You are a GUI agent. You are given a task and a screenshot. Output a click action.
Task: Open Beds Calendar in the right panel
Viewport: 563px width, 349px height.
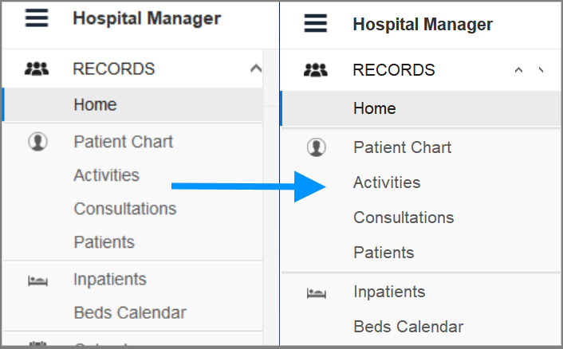tap(408, 327)
